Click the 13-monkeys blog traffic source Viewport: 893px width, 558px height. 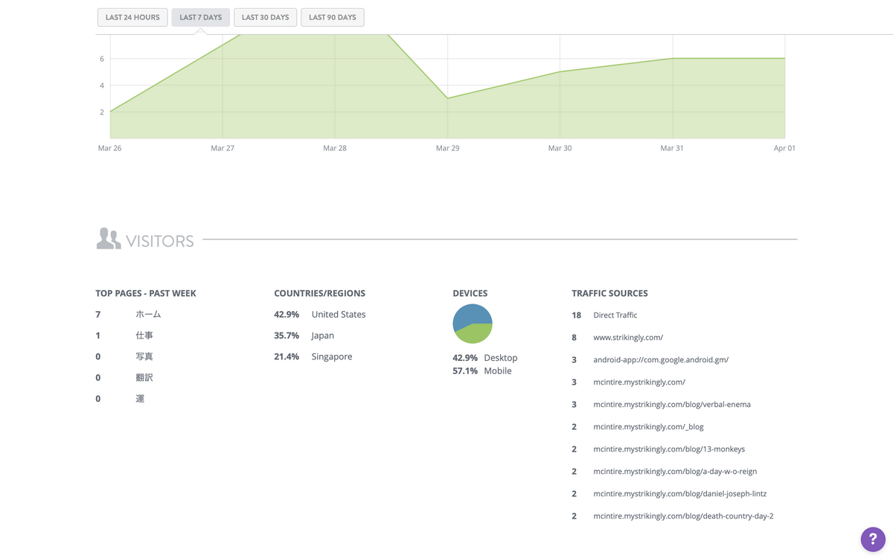pyautogui.click(x=668, y=449)
